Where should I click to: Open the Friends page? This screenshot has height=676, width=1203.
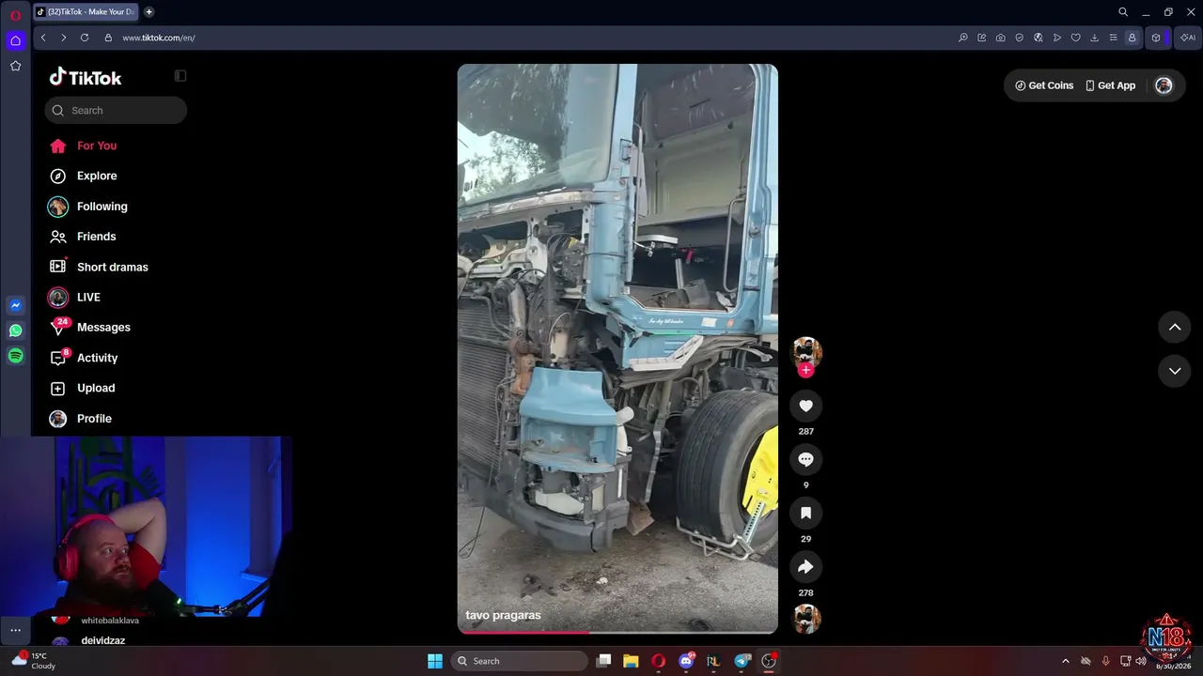click(96, 237)
